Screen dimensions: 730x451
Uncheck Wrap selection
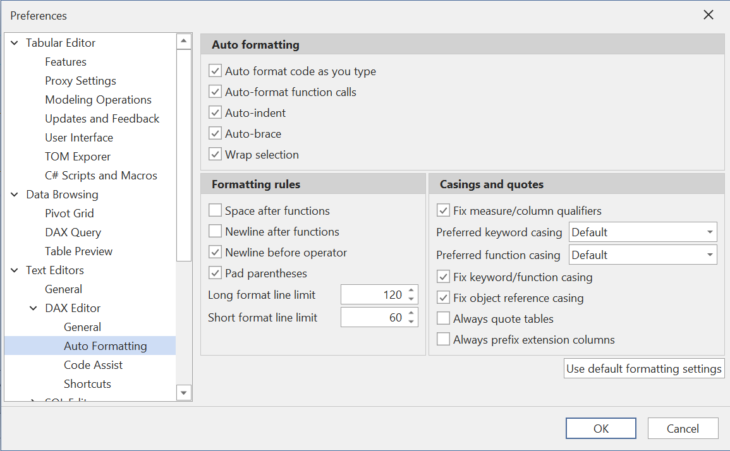pyautogui.click(x=215, y=154)
